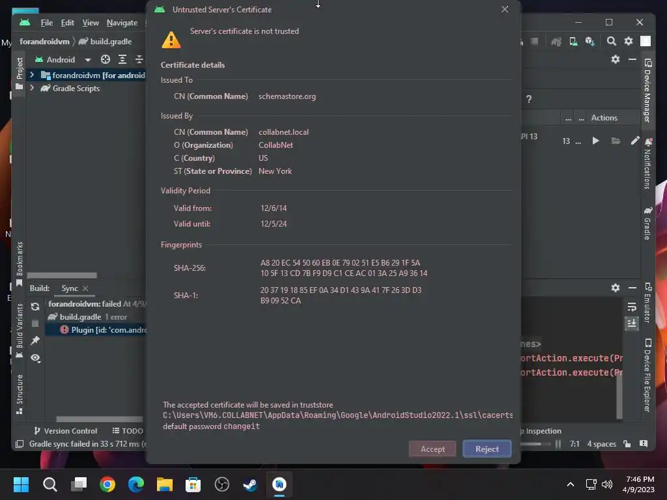Toggle the build view eye icon
This screenshot has height=500, width=667.
coord(35,358)
